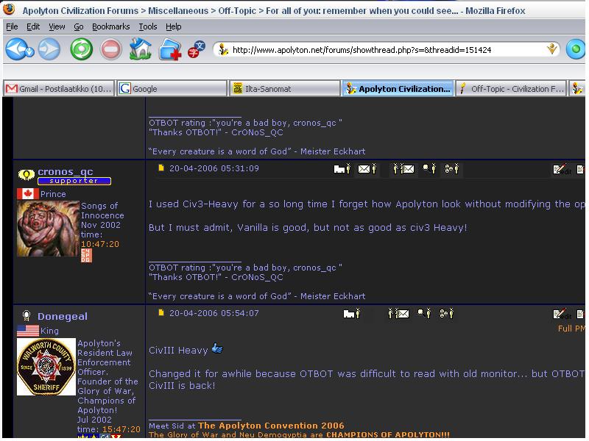
Task: Click the add bookmark folder icon
Action: tap(170, 50)
